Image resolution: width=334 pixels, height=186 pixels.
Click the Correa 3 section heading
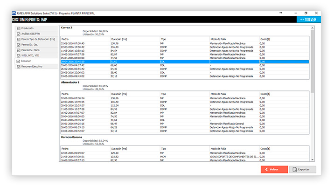tap(66, 28)
